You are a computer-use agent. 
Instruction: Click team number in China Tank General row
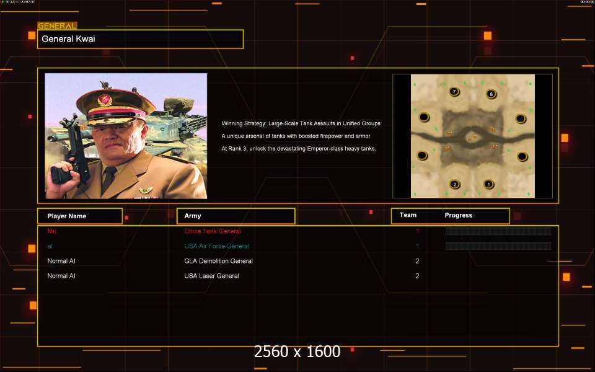417,231
